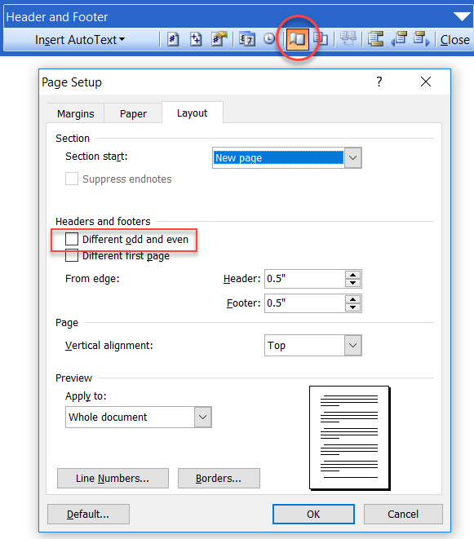The image size is (474, 539).
Task: Switch to the Paper tab
Action: click(133, 113)
